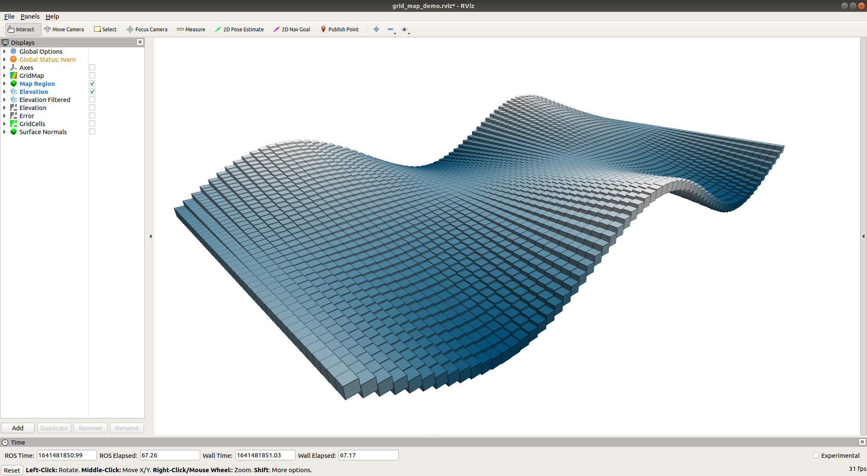Activate the Move Camera tool
Image resolution: width=867 pixels, height=476 pixels.
[x=64, y=29]
